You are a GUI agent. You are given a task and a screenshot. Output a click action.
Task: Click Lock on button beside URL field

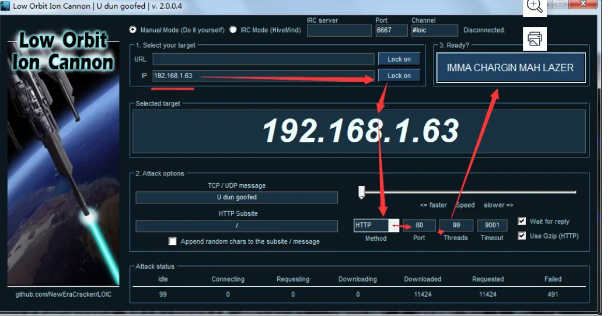click(x=399, y=59)
